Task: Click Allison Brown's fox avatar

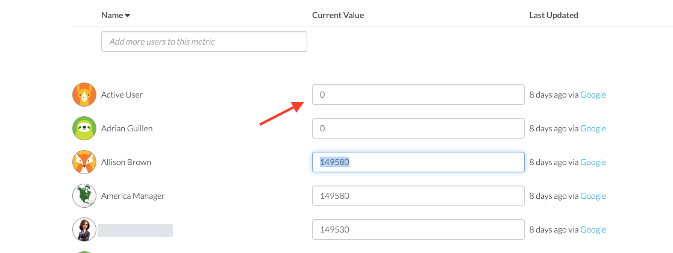Action: [x=84, y=162]
